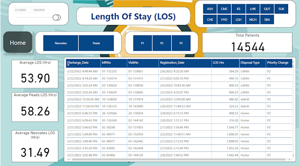Choose the ASH hospital tile
299x166 pixels.
(210, 9)
